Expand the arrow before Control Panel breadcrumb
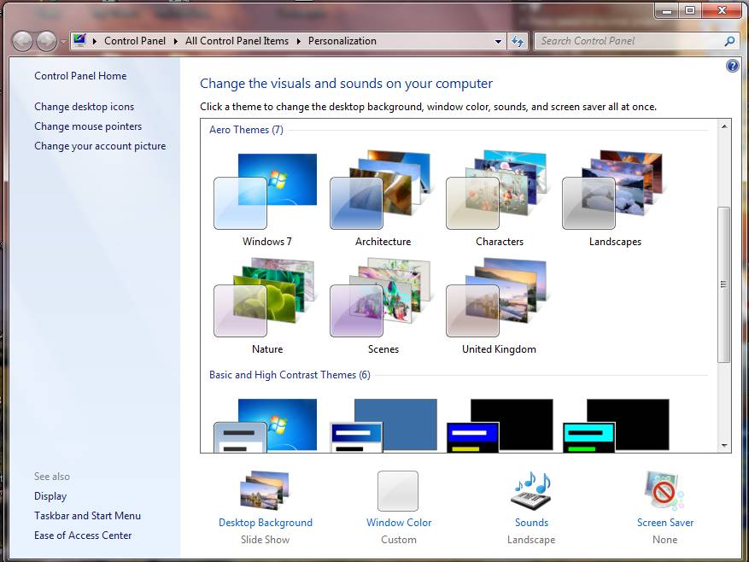Image resolution: width=749 pixels, height=562 pixels. (x=95, y=41)
